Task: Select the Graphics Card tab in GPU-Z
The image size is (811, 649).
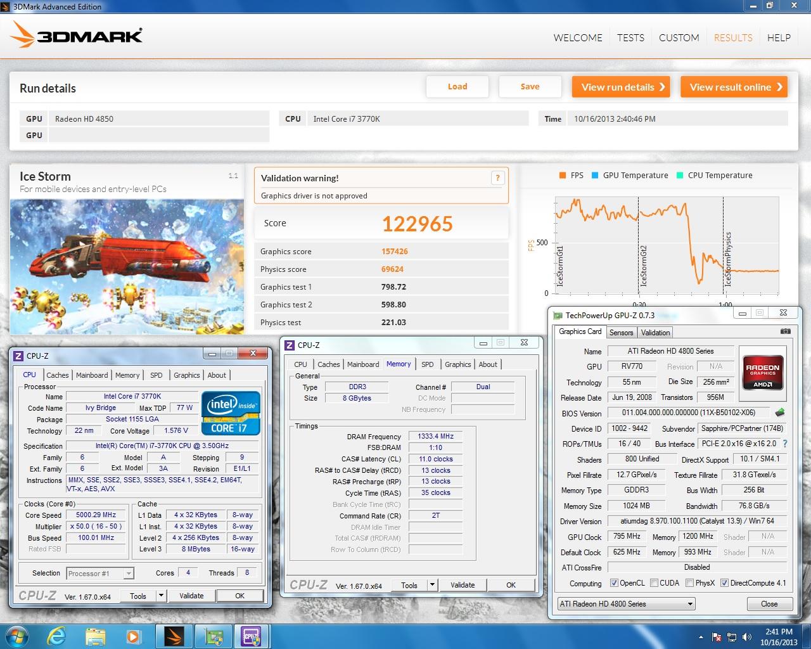Action: pos(580,331)
